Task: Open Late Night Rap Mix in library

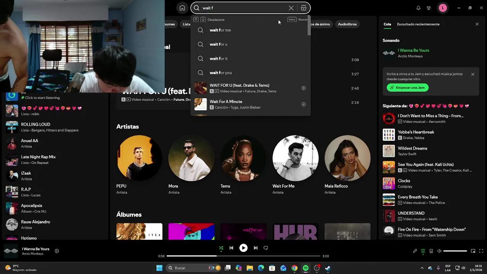Action: pos(55,159)
